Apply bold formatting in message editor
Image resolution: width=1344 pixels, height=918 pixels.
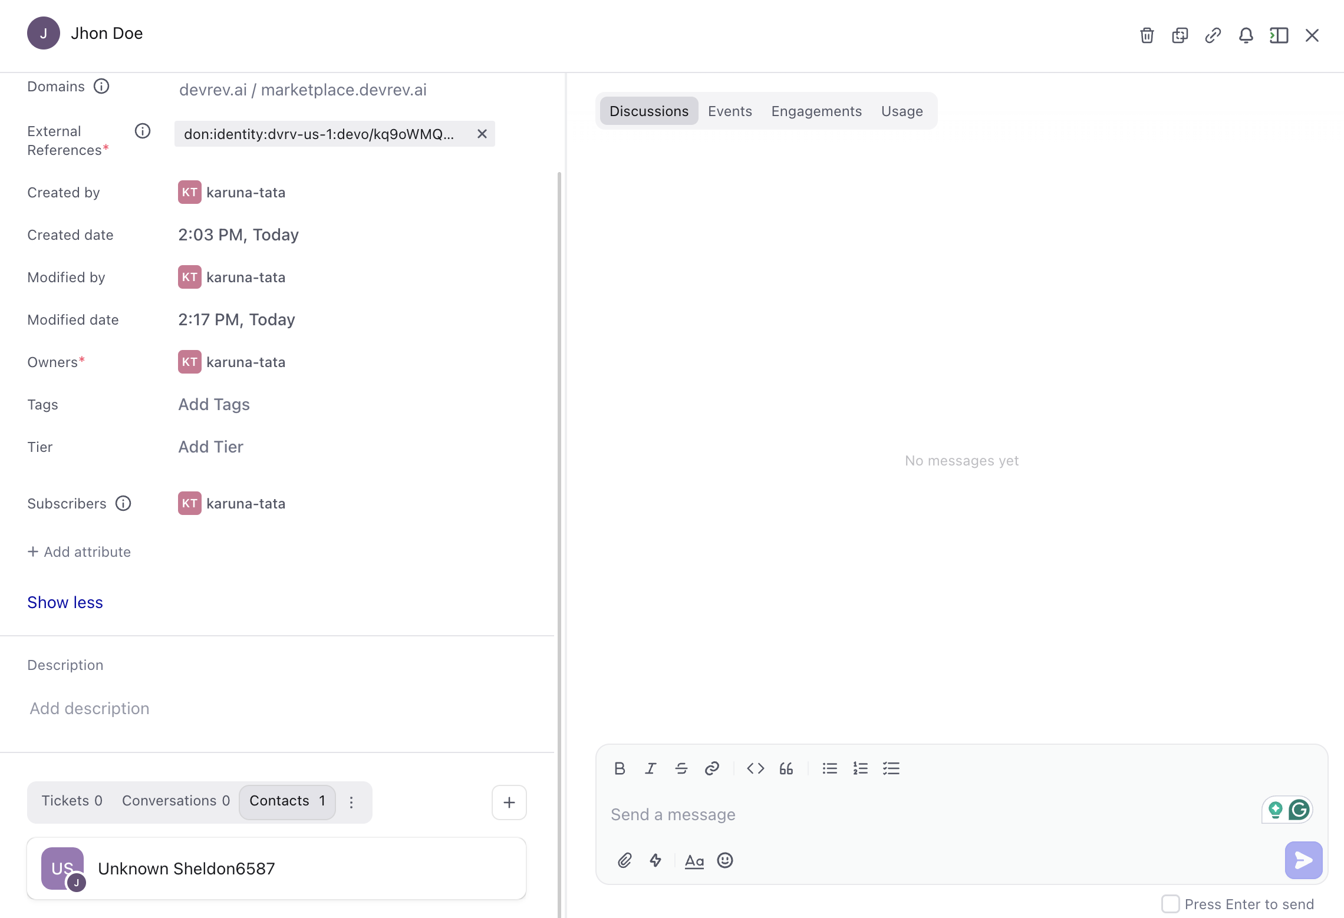(619, 768)
